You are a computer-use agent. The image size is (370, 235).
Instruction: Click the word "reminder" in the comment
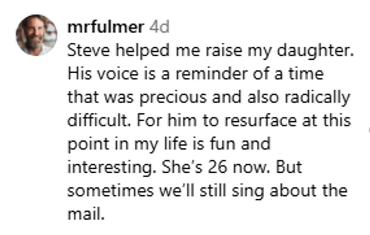click(x=200, y=74)
